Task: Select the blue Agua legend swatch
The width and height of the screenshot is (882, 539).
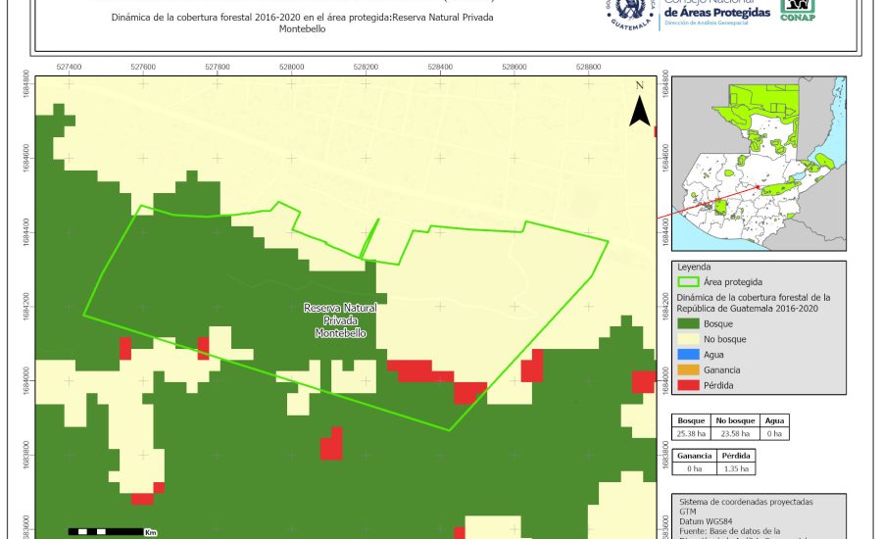Action: pyautogui.click(x=689, y=354)
